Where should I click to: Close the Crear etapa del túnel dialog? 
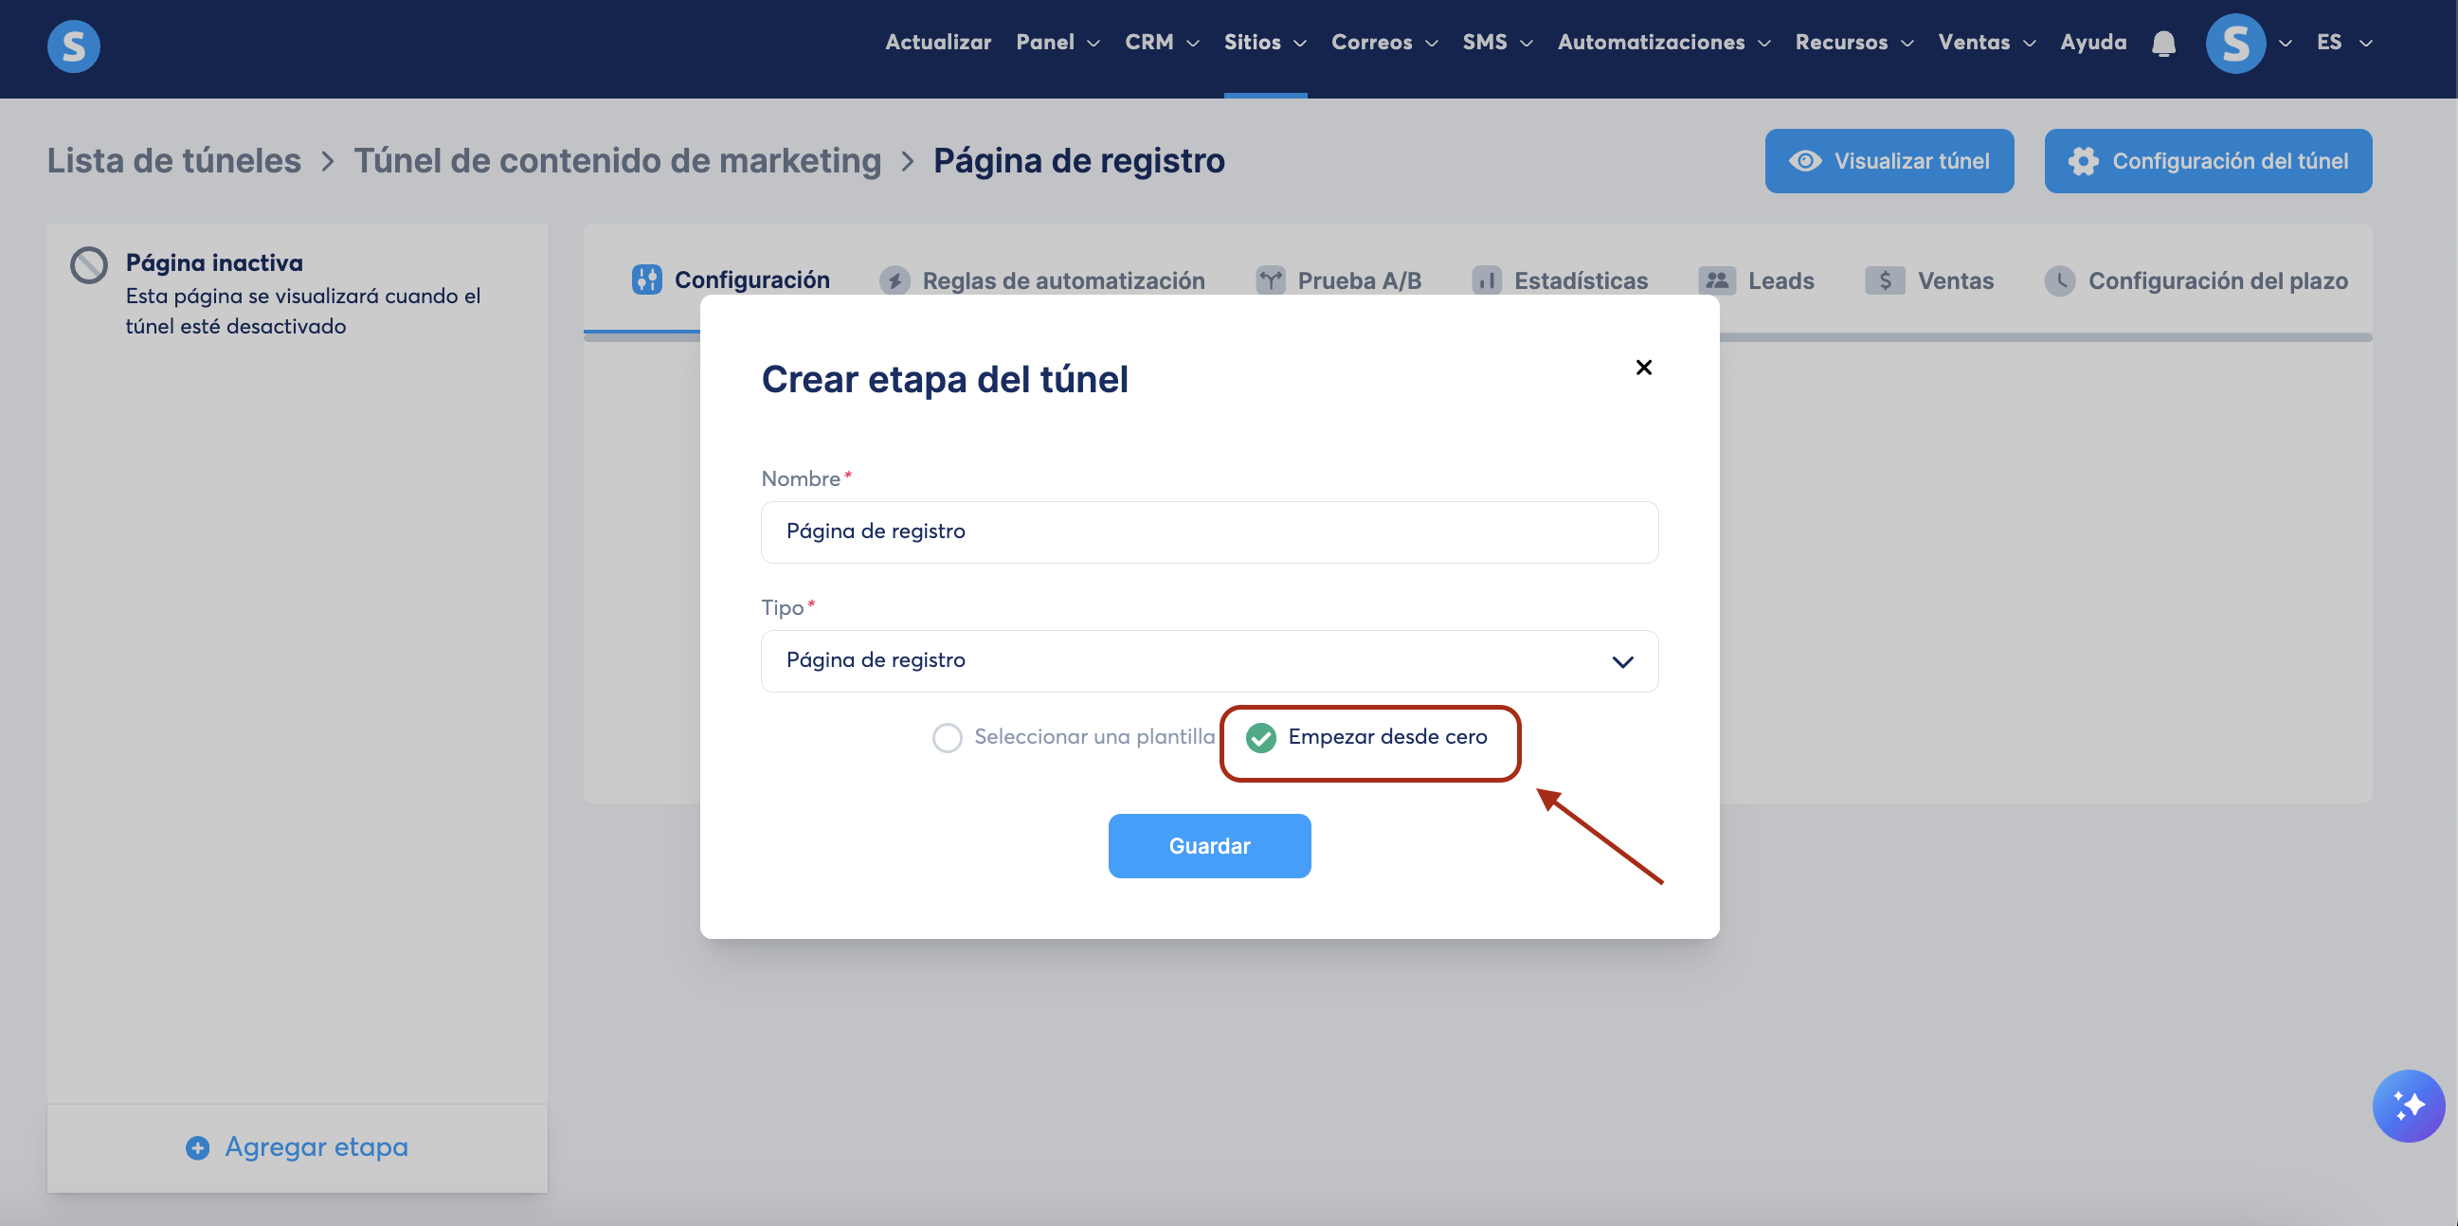pos(1643,368)
